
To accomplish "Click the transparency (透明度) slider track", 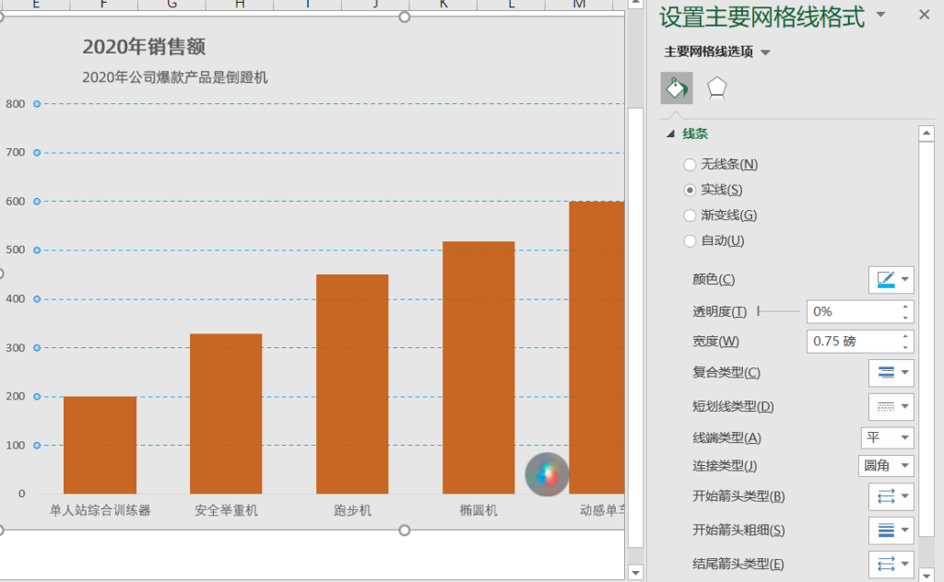I will click(779, 312).
